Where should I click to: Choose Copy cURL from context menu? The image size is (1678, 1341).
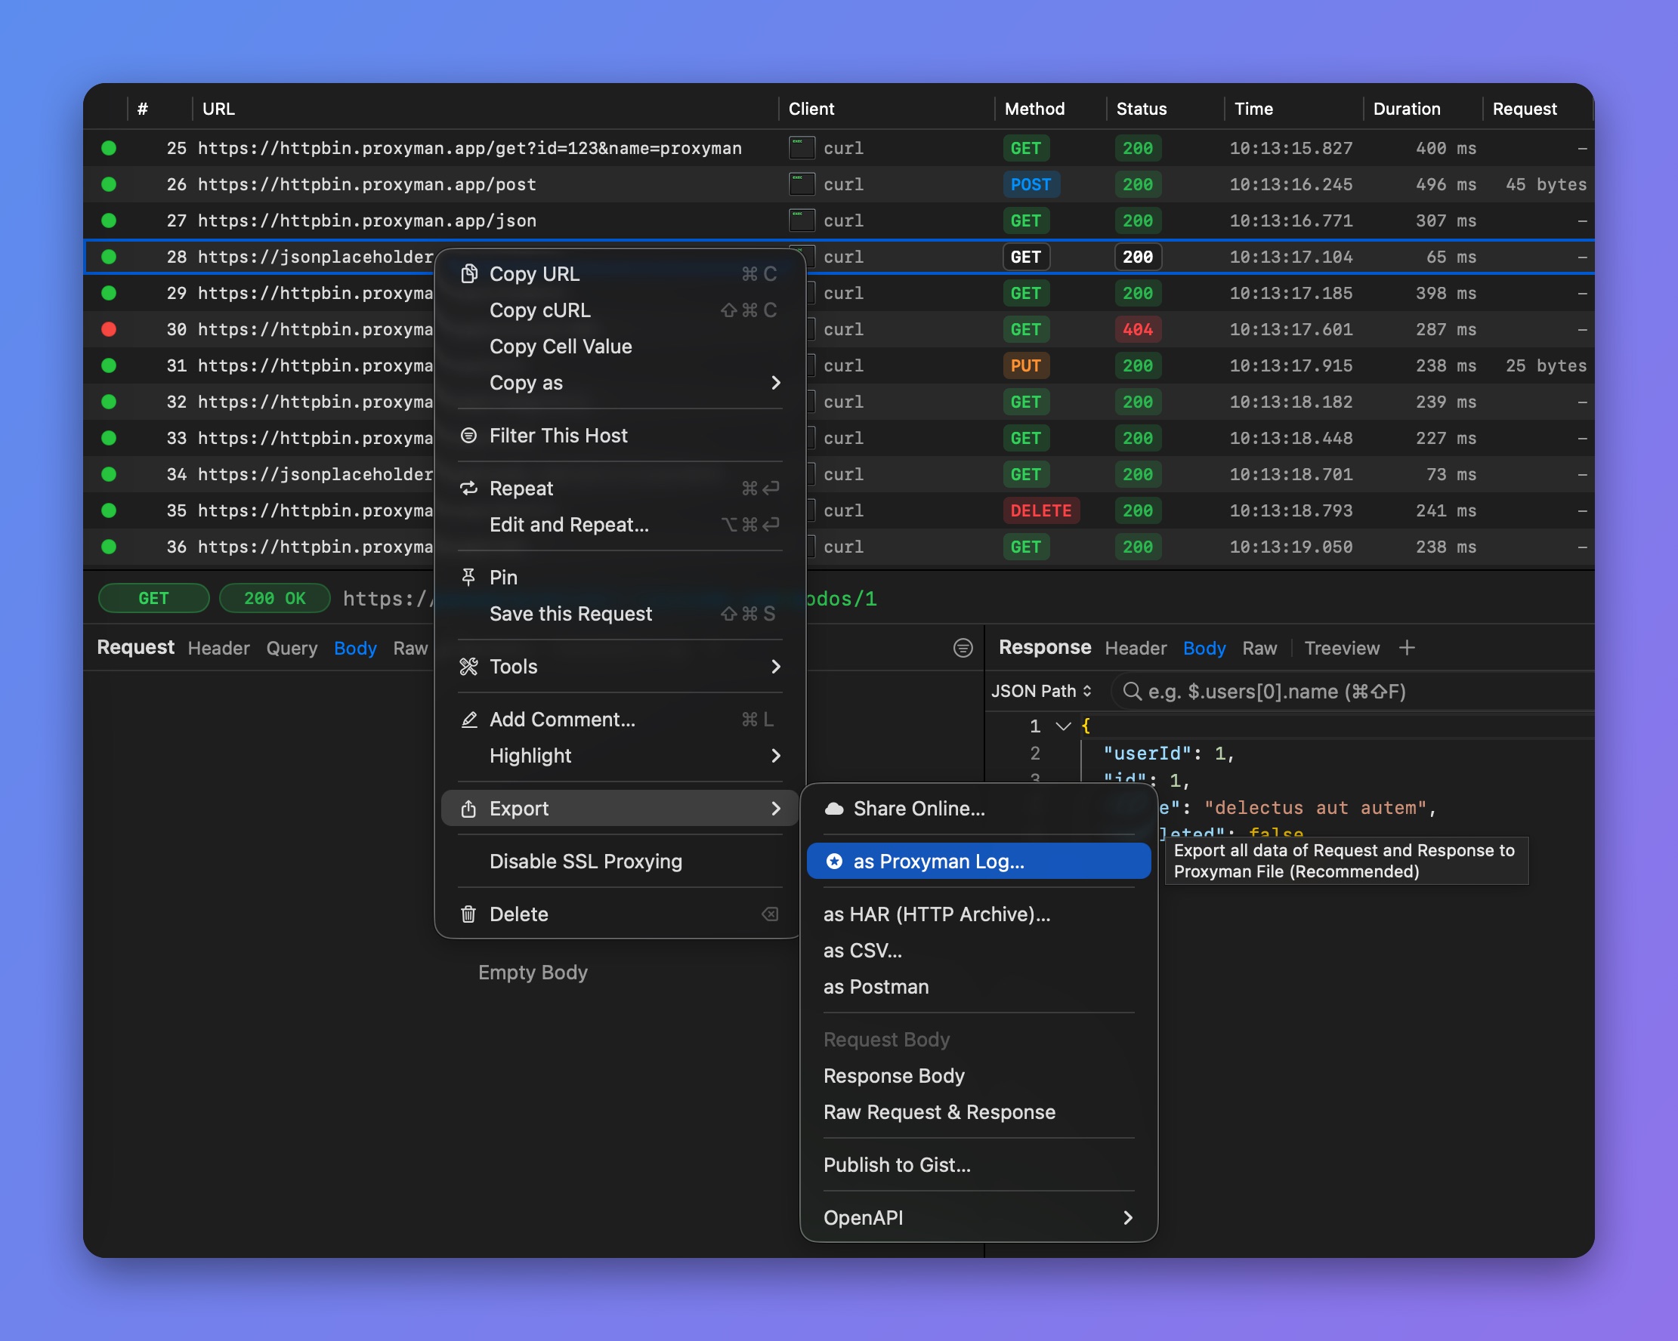[620, 310]
